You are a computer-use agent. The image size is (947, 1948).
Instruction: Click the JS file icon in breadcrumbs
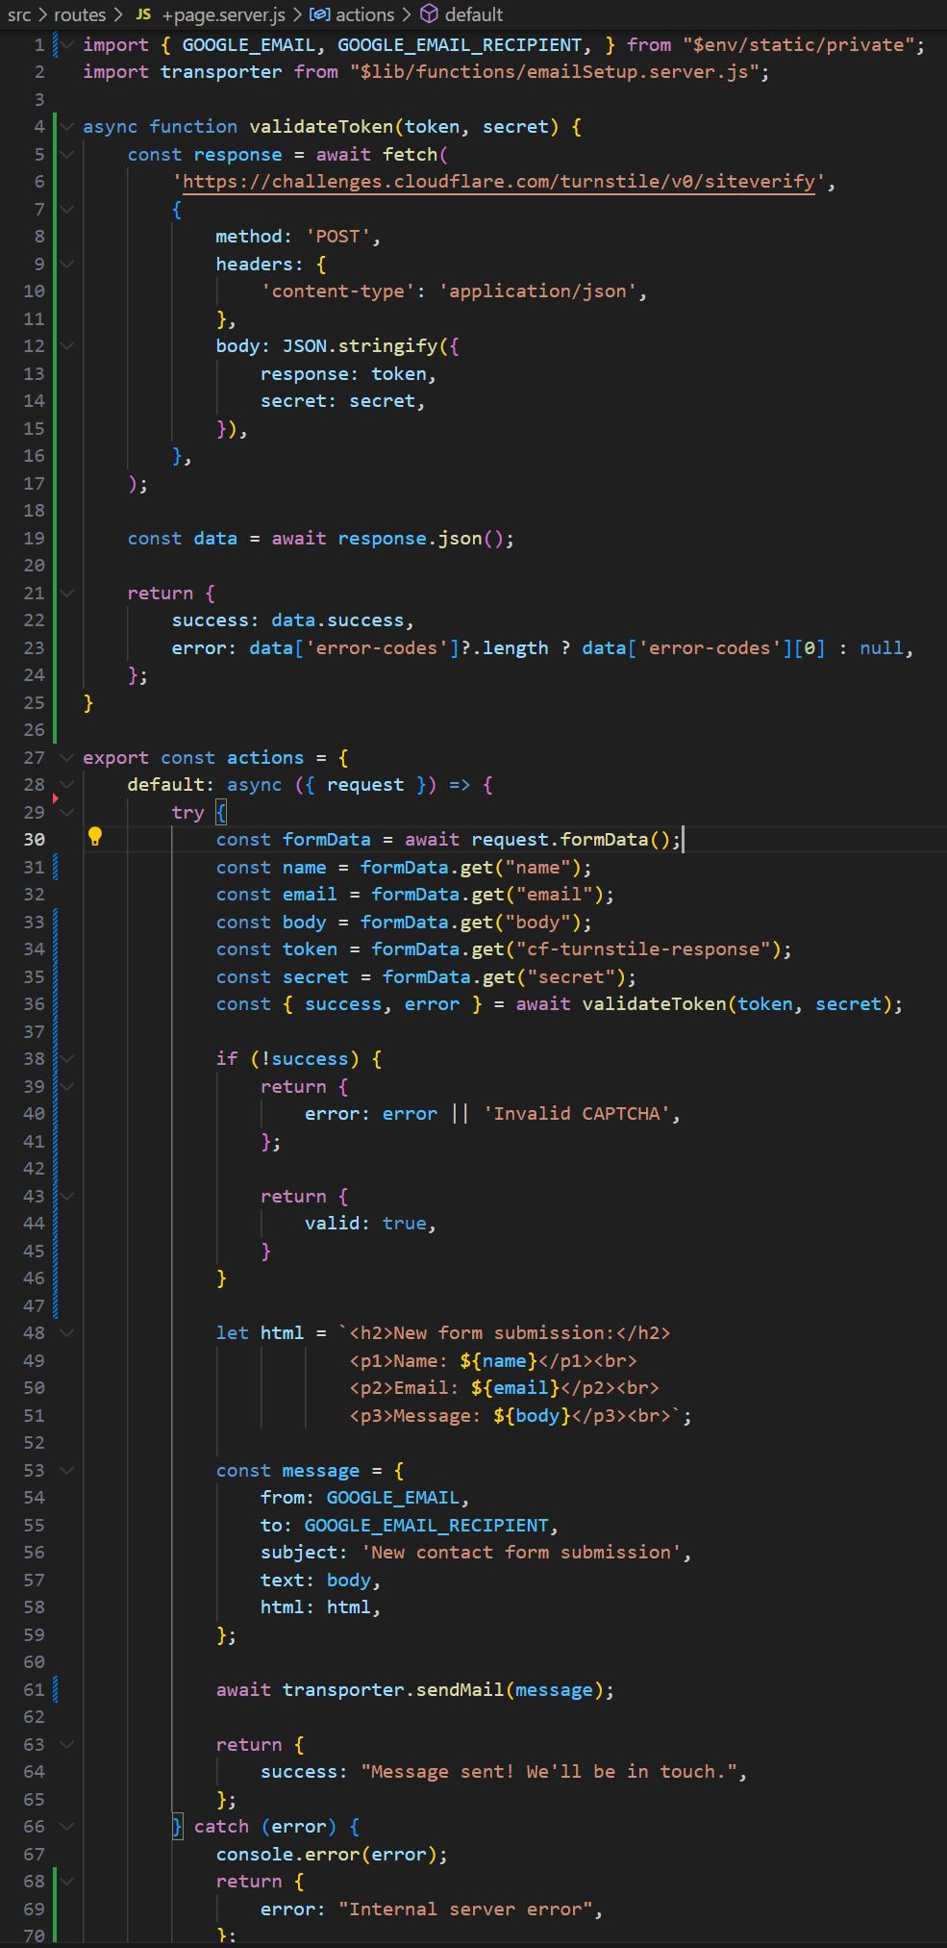coord(143,14)
